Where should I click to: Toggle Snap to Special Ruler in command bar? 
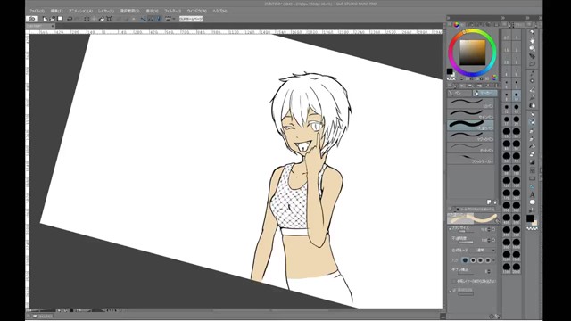(151, 19)
